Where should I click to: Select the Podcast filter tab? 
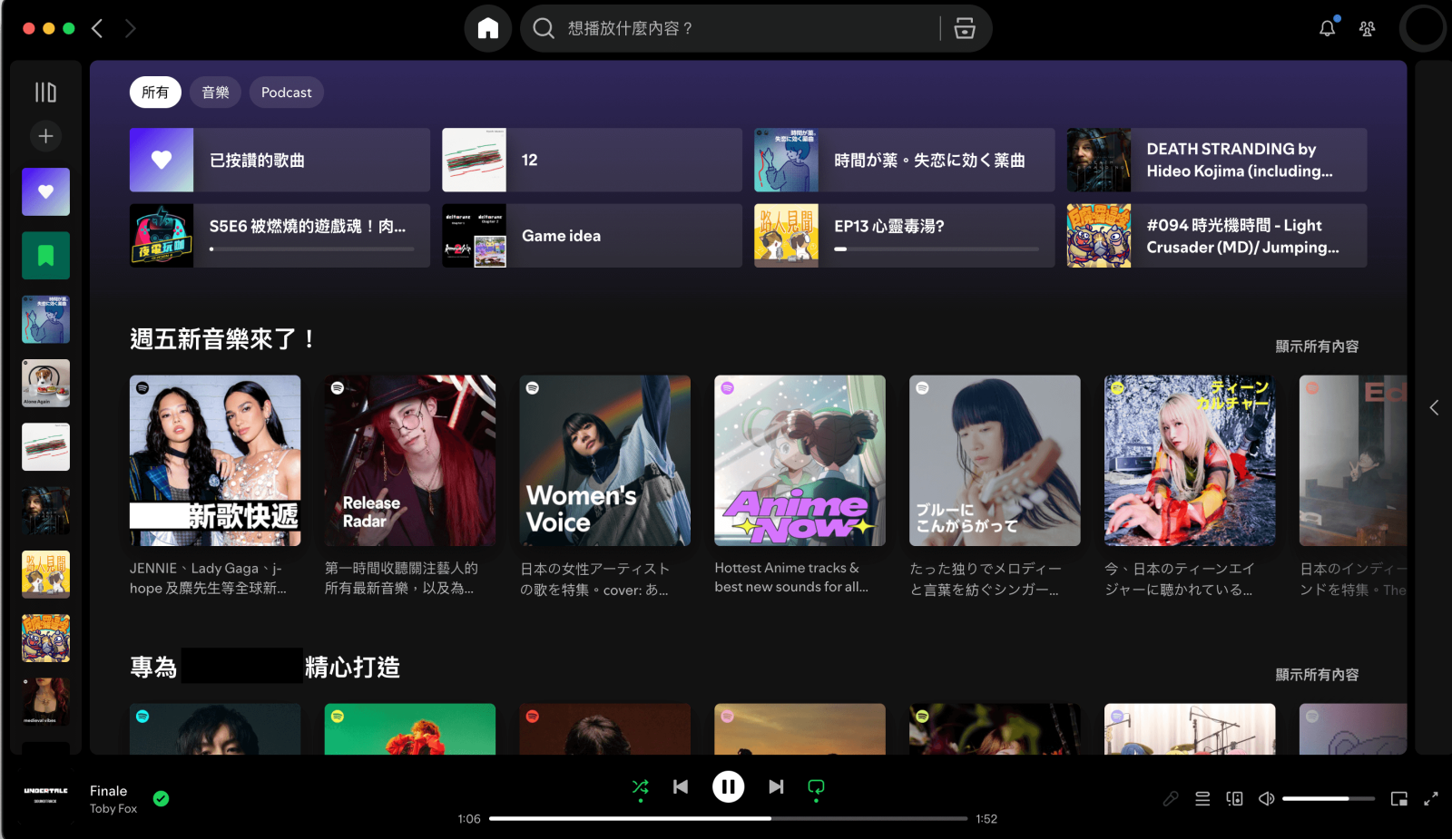pos(286,92)
